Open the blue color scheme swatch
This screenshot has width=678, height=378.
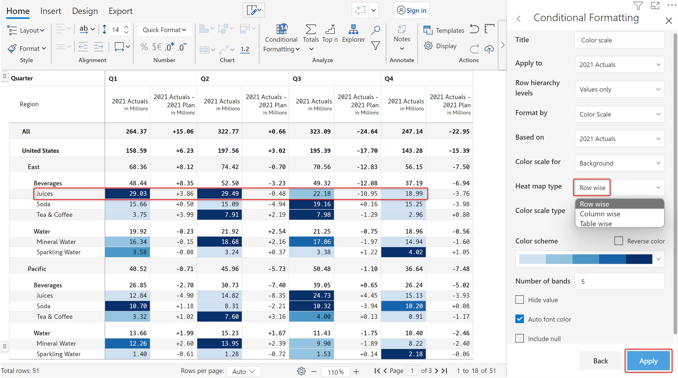click(x=586, y=259)
